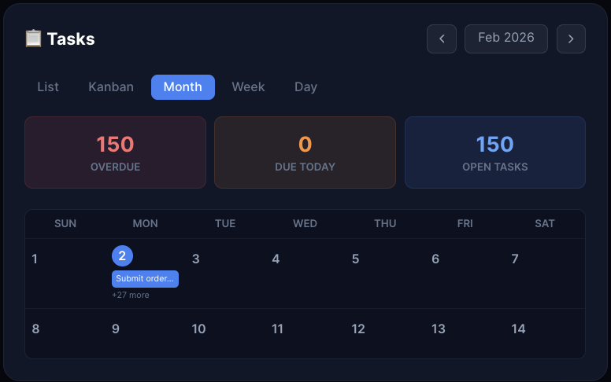Screen dimensions: 611x382
Task: Click the Due Today stat card
Action: [x=305, y=152]
